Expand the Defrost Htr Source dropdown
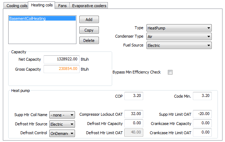 pos(62,124)
